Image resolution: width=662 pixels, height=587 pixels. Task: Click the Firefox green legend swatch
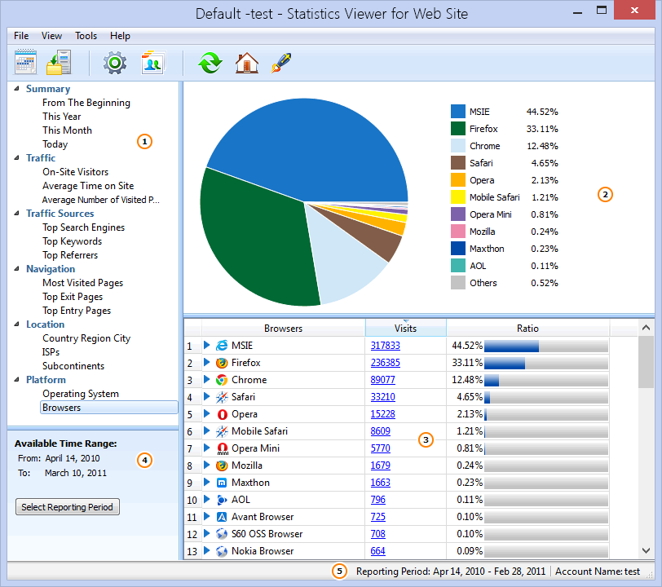pyautogui.click(x=458, y=129)
